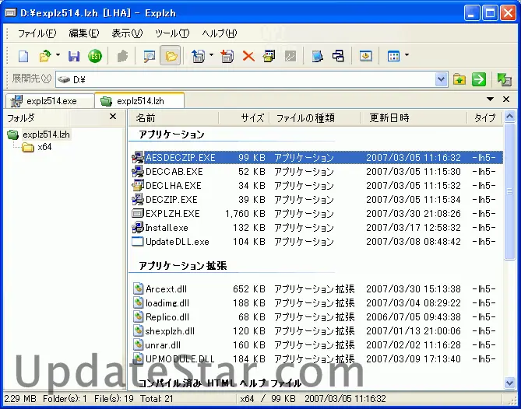Viewport: 521px width, 409px height.
Task: Click the Open archive folder icon
Action: (45, 56)
